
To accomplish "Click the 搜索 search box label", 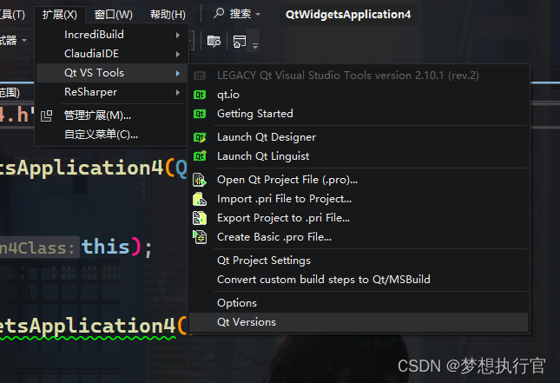I will click(x=240, y=14).
